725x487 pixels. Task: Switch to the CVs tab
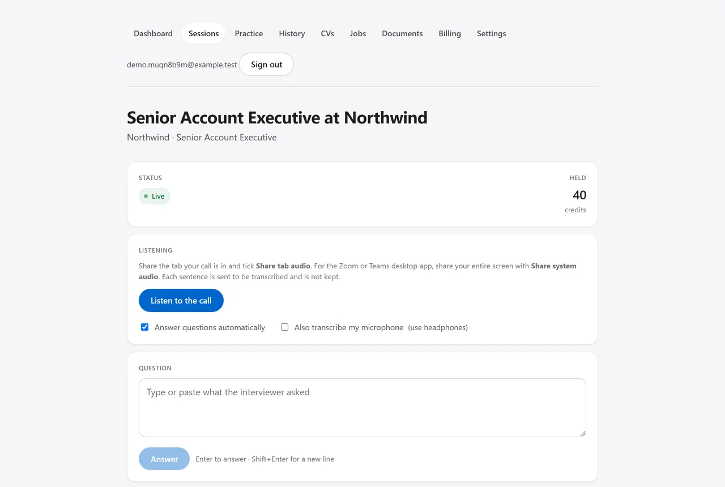pos(327,33)
